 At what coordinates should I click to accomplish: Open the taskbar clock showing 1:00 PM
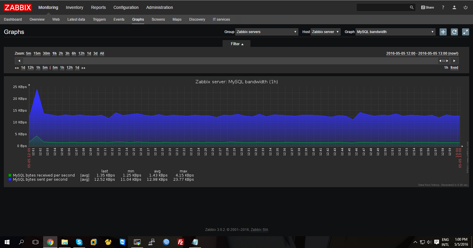(x=461, y=242)
